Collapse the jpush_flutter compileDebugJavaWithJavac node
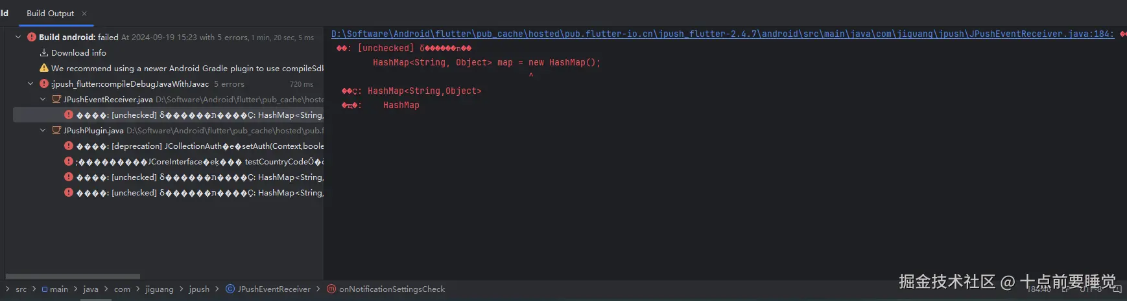Viewport: 1127px width, 301px height. pyautogui.click(x=30, y=84)
